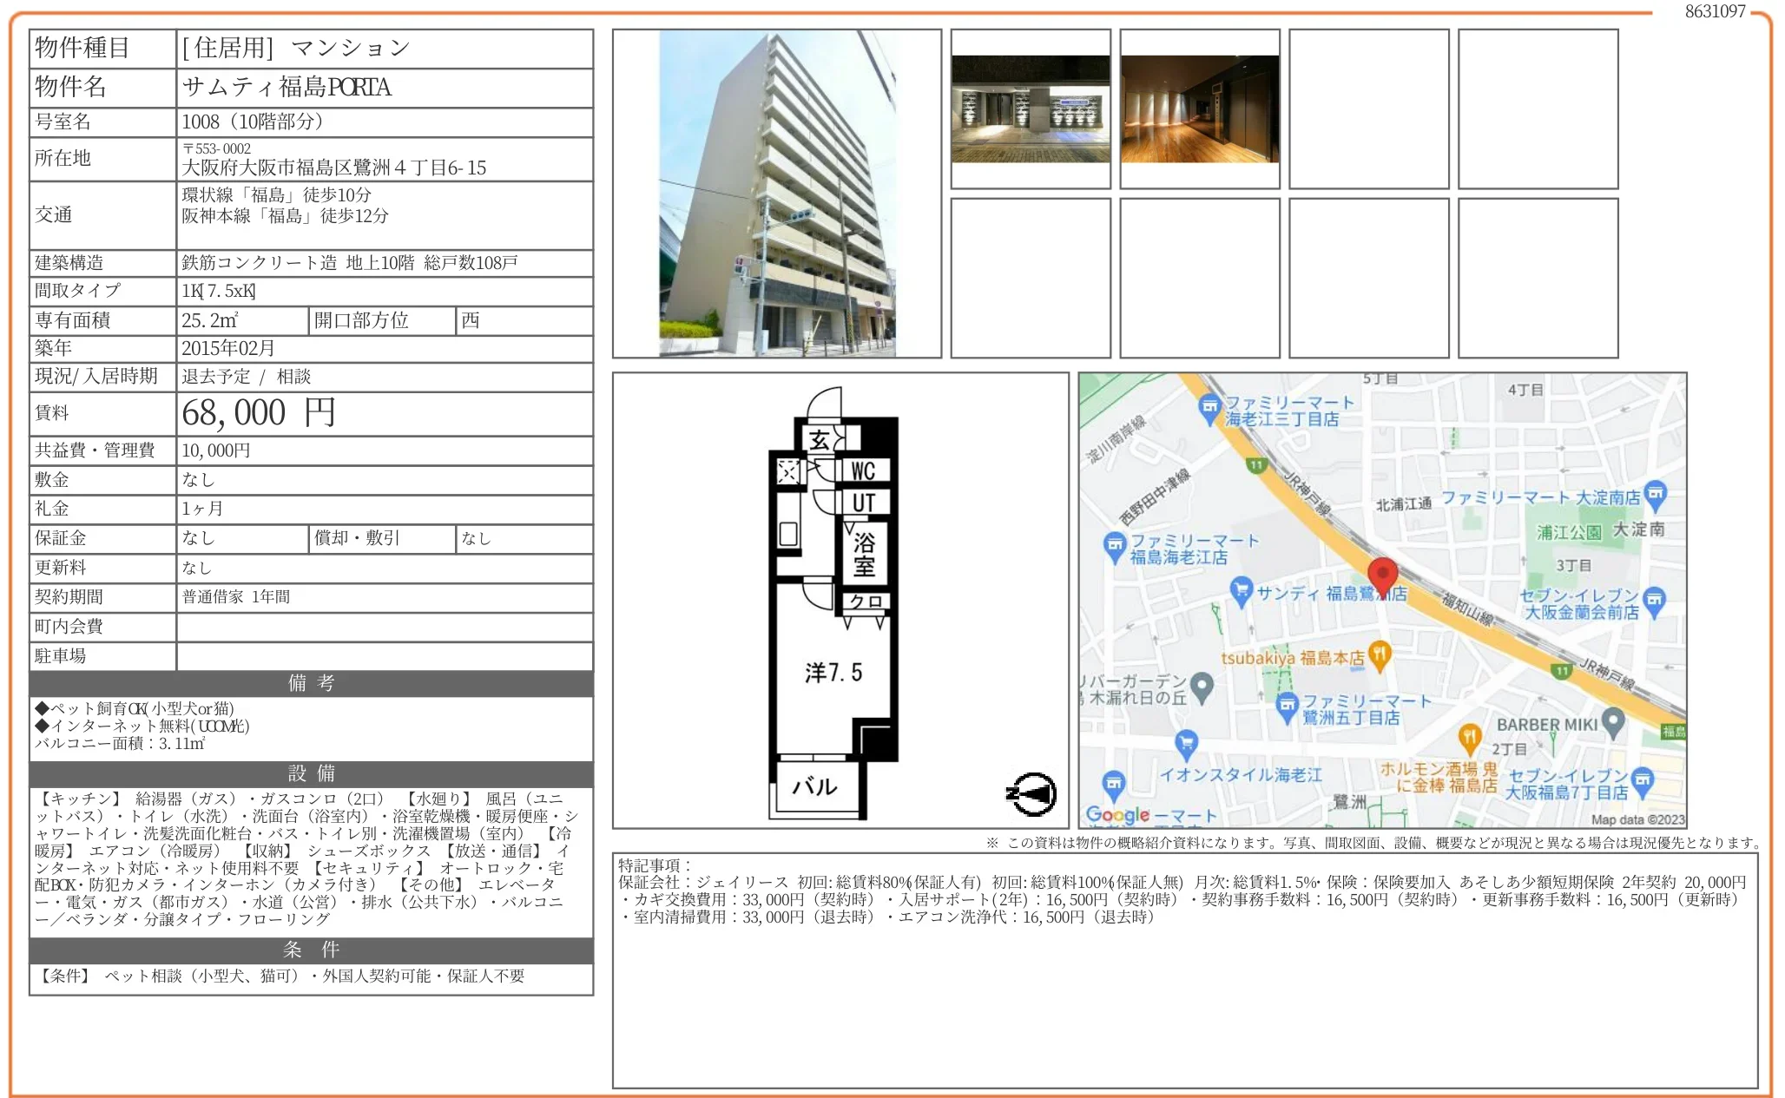Screen dimensions: 1785x1098
Task: Click the BARBER MIKI gray pin icon
Action: (x=1612, y=721)
